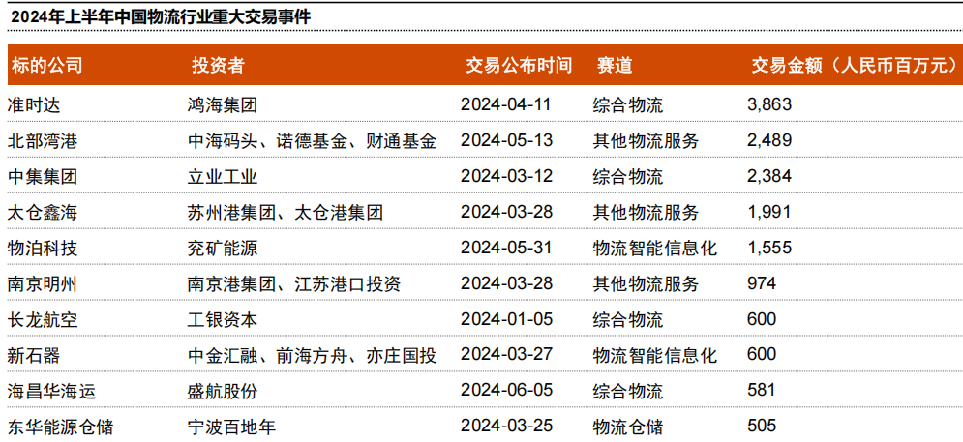This screenshot has height=442, width=963.
Task: Select the '中集集团' company cell
Action: pyautogui.click(x=43, y=177)
